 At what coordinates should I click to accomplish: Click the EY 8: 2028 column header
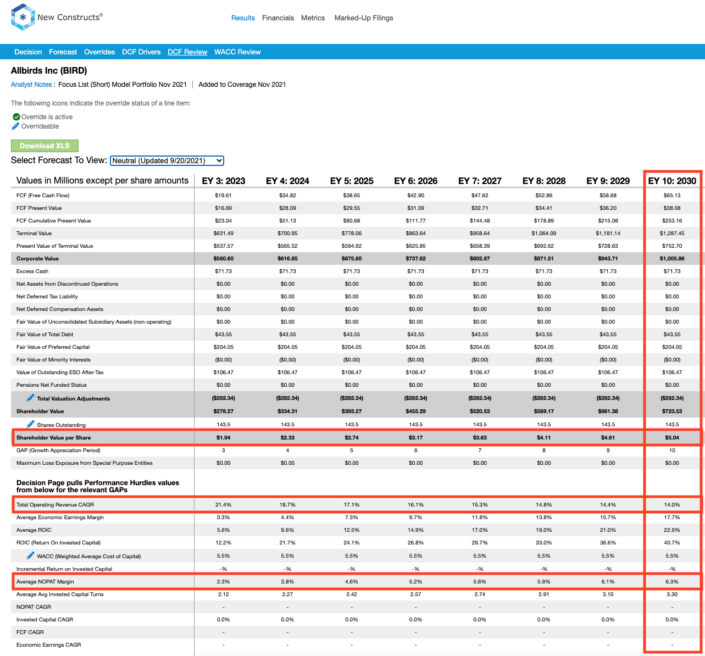pyautogui.click(x=544, y=181)
